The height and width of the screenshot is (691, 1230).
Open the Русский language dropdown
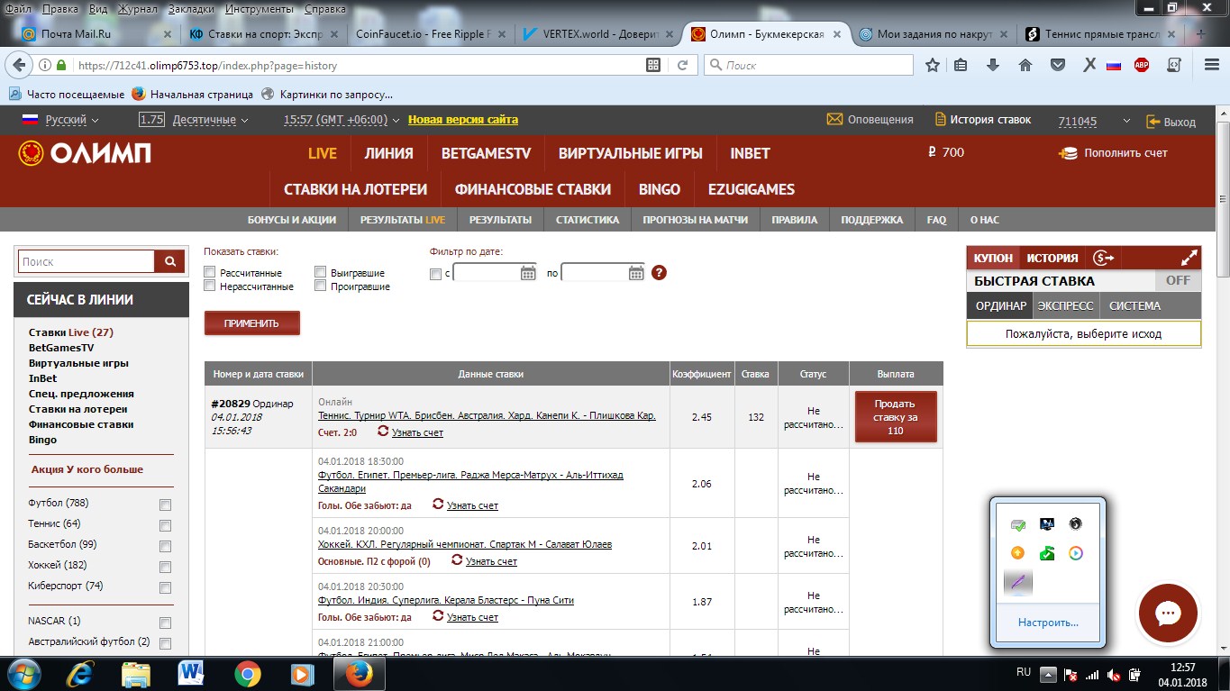pyautogui.click(x=60, y=120)
